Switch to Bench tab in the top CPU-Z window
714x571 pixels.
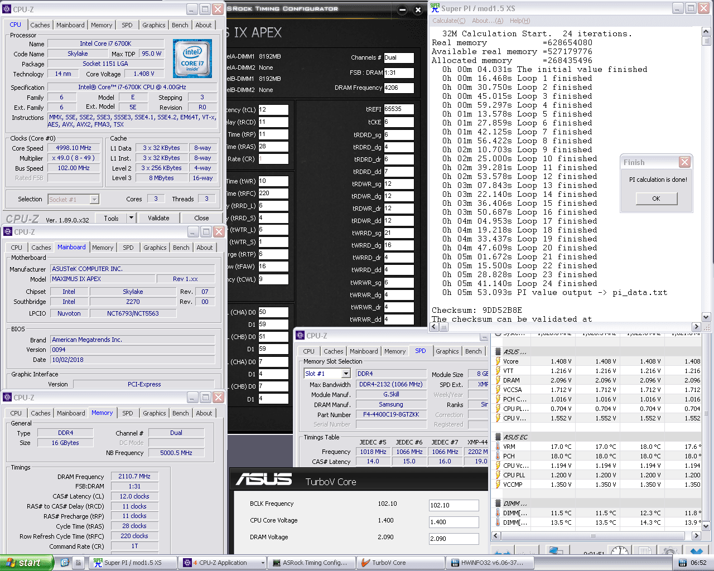pos(180,25)
